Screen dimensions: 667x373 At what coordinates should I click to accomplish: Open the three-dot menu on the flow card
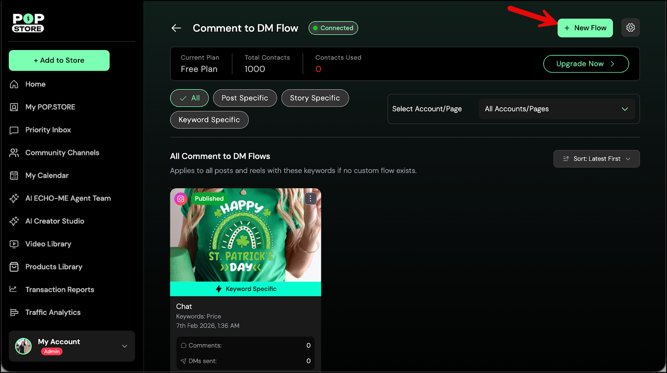coord(310,199)
